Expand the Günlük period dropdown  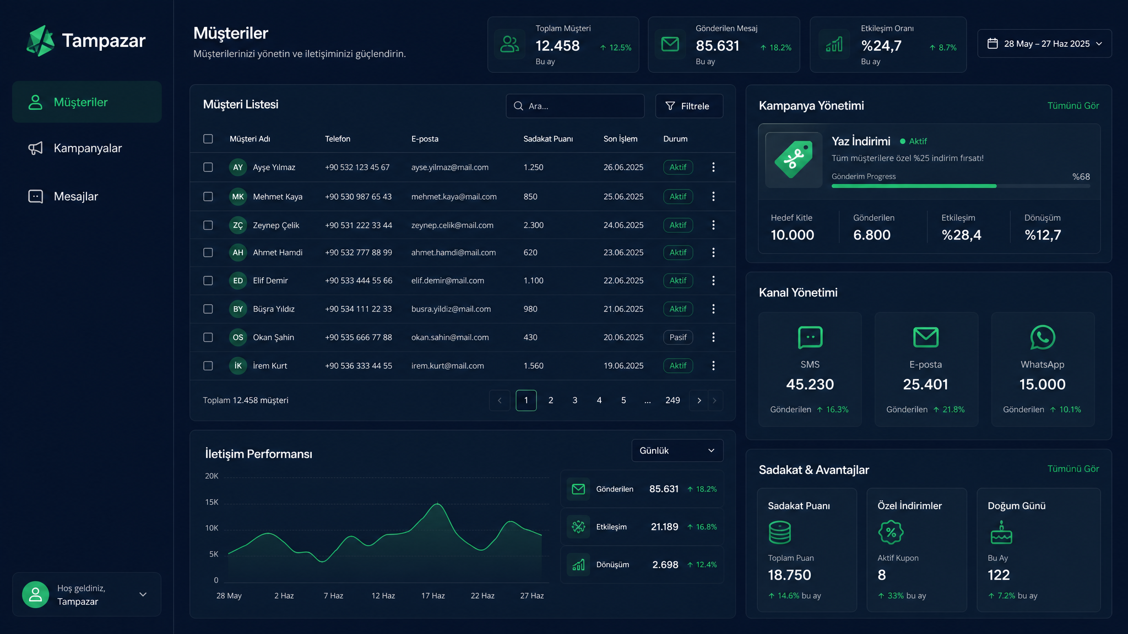677,451
